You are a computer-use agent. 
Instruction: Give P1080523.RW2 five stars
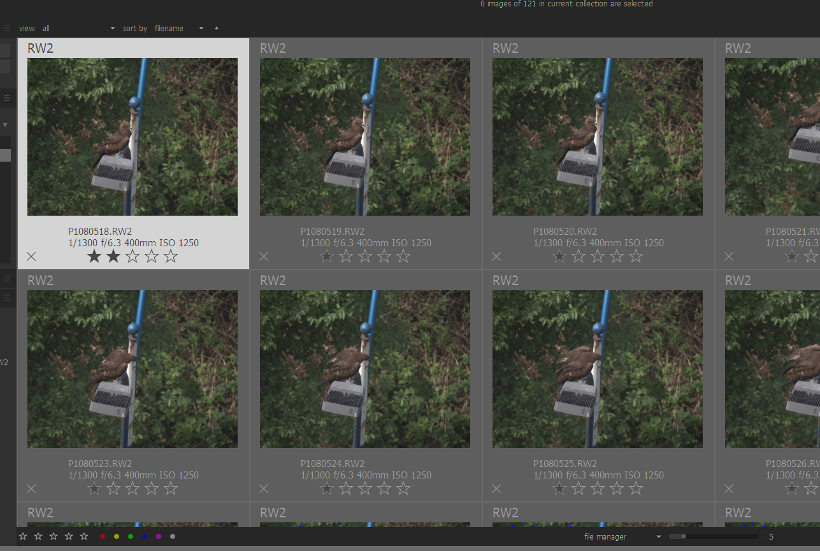click(171, 489)
